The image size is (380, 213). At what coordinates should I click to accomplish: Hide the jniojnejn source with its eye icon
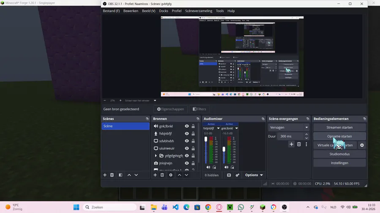point(187,163)
